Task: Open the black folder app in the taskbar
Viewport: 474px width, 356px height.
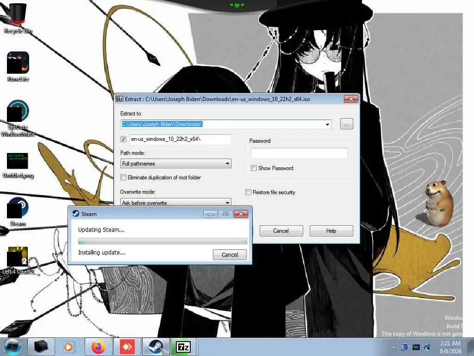Action: click(x=41, y=347)
